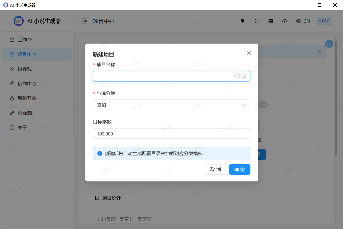Image resolution: width=343 pixels, height=229 pixels.
Task: Click the 项目总数 label
Action: (106, 218)
